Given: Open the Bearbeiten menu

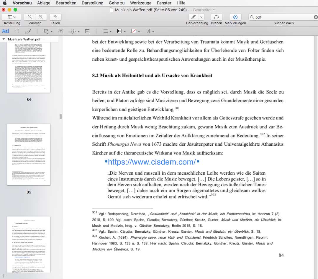Looking at the screenshot, I should click(x=66, y=3).
